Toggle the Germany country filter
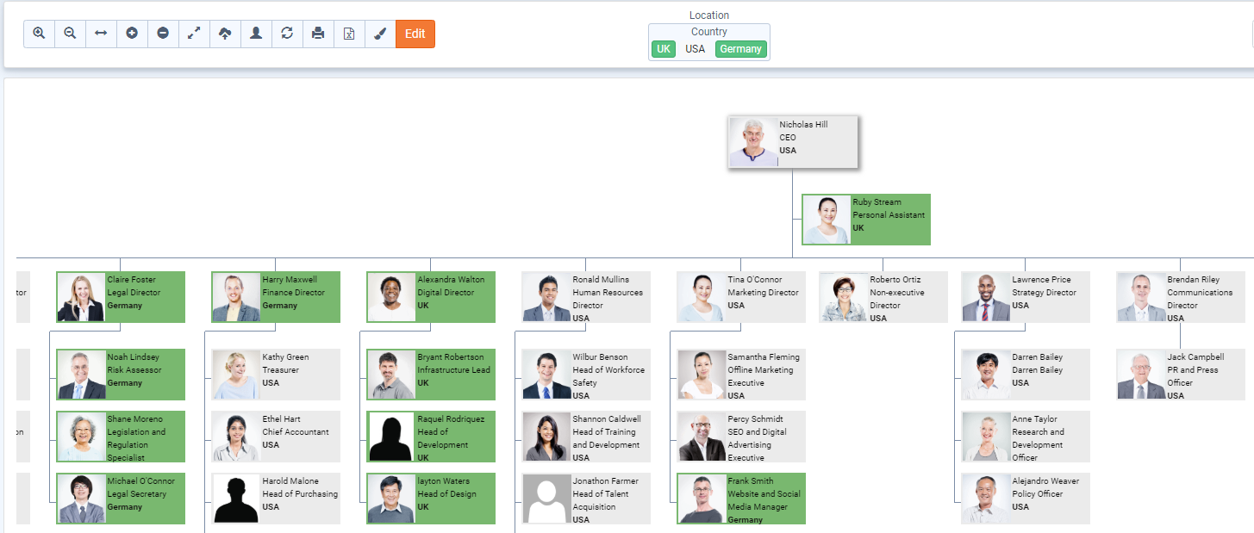Viewport: 1254px width, 533px height. pos(740,49)
